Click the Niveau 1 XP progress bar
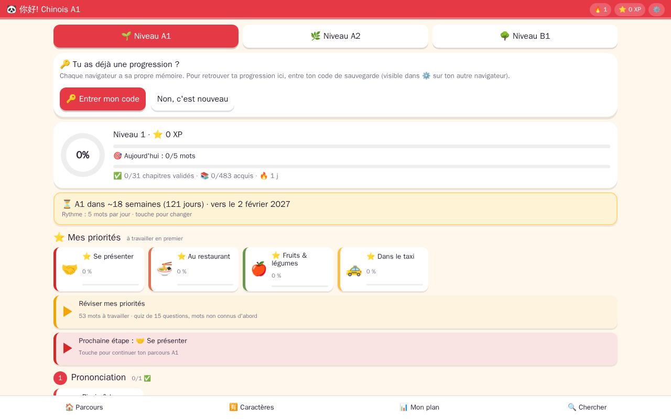Viewport: 671px width, 419px height. coord(362,146)
